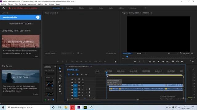Open the Ajustar zoom level dropdown
This screenshot has height=110, width=197.
(142, 53)
